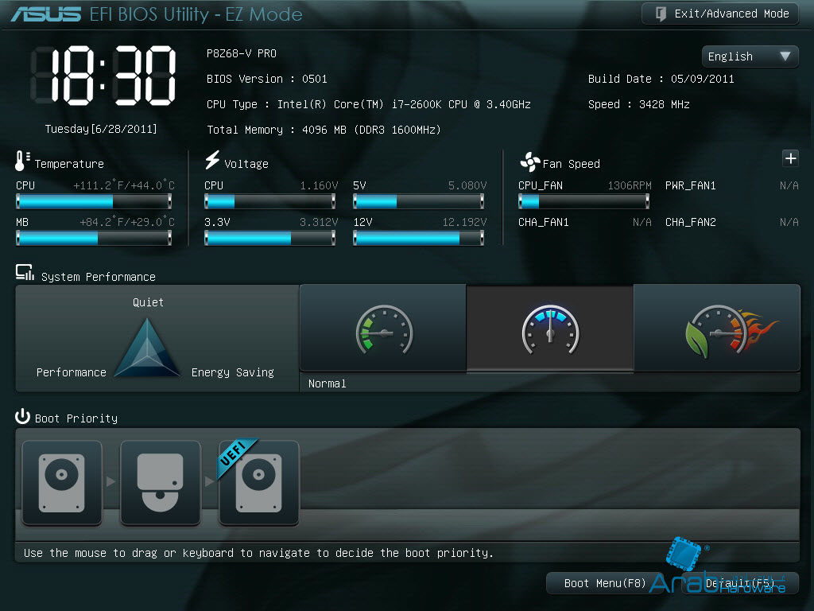
Task: Click the ASUS logo
Action: click(46, 14)
